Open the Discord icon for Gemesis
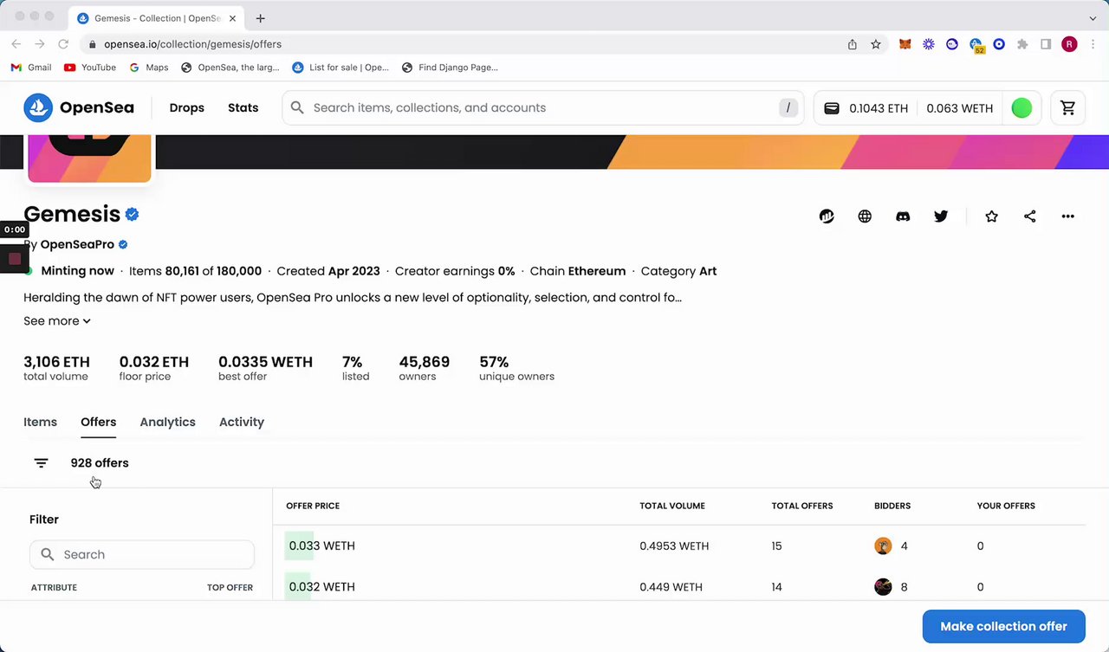 903,216
